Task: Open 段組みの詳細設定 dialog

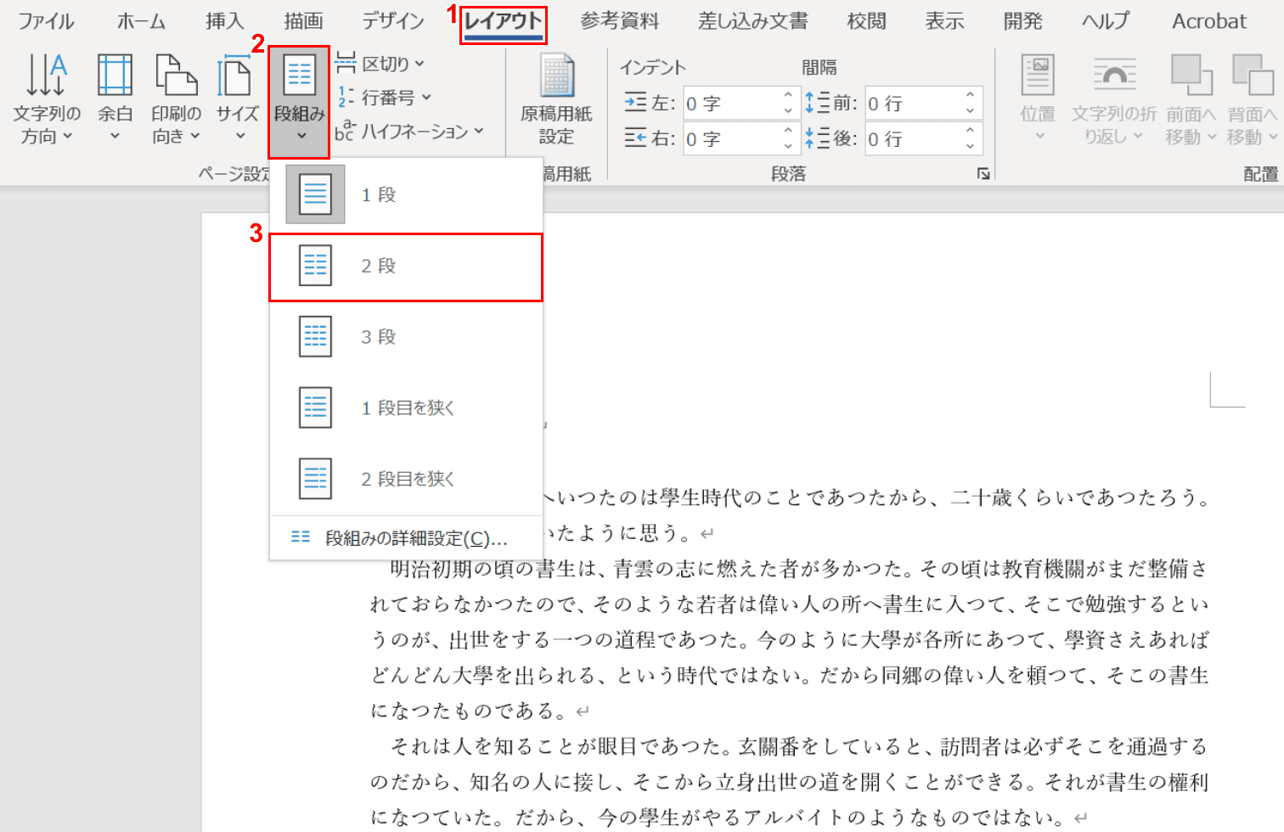Action: point(406,538)
